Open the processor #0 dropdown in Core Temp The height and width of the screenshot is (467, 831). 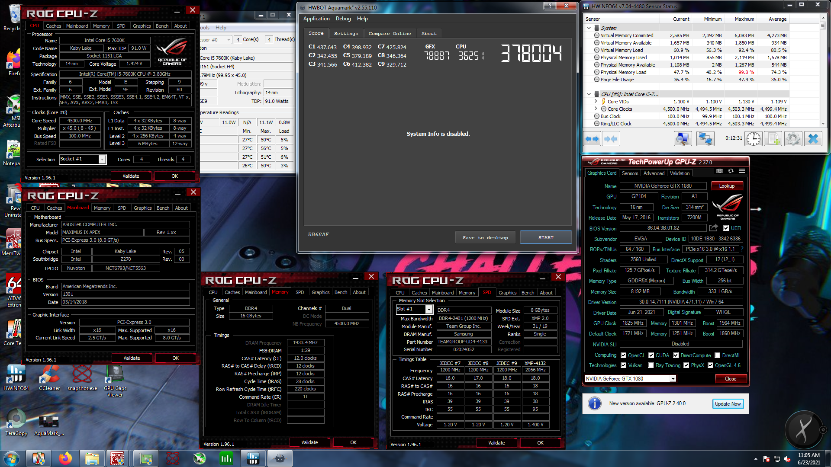229,40
